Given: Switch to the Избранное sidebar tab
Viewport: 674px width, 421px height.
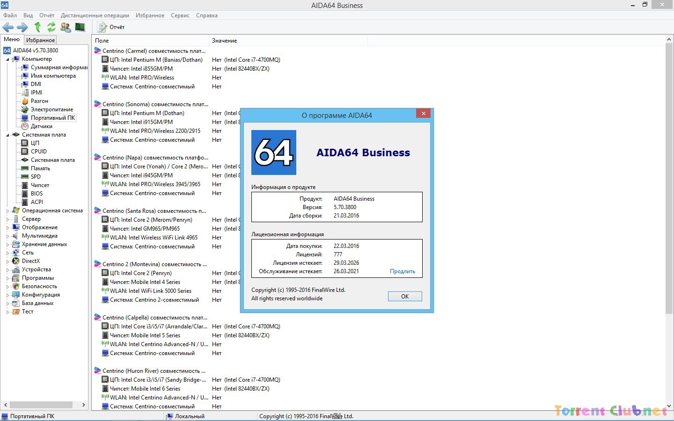Looking at the screenshot, I should click(40, 40).
